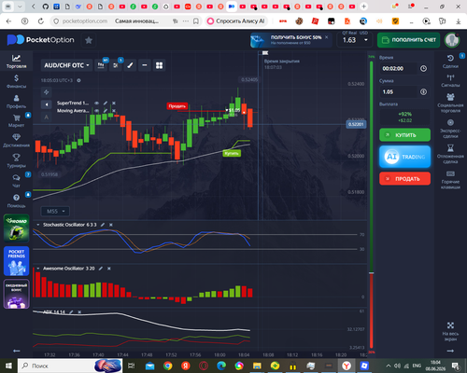Open Pocket Friends banner
Screen dimensions: 467x373
click(x=16, y=261)
